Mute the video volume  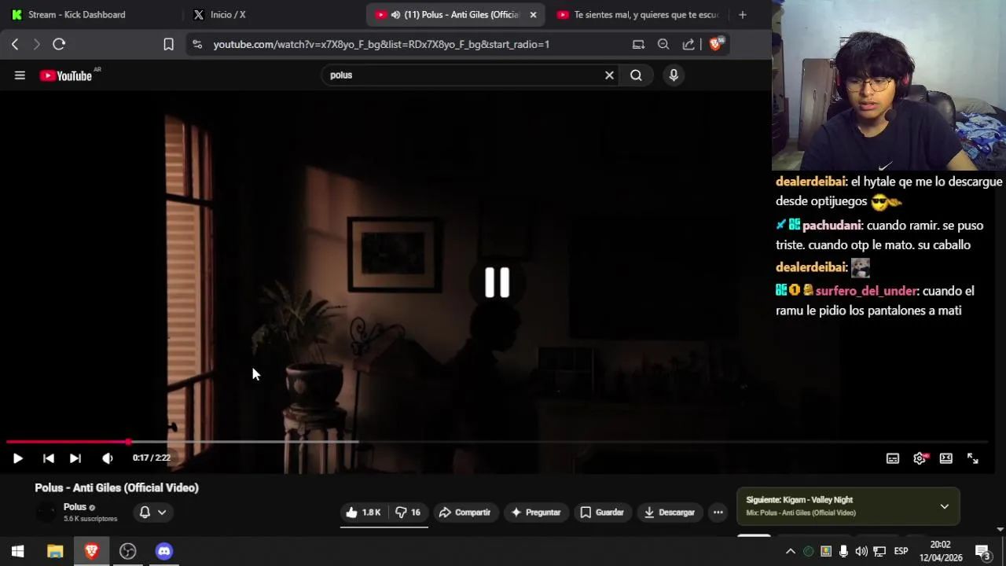pyautogui.click(x=108, y=458)
